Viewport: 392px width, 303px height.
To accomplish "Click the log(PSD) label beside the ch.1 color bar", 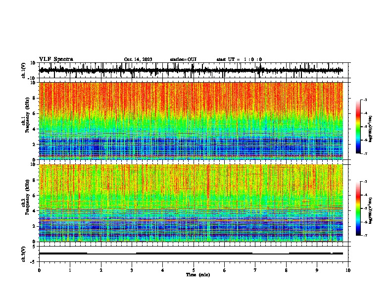I will pyautogui.click(x=371, y=129).
